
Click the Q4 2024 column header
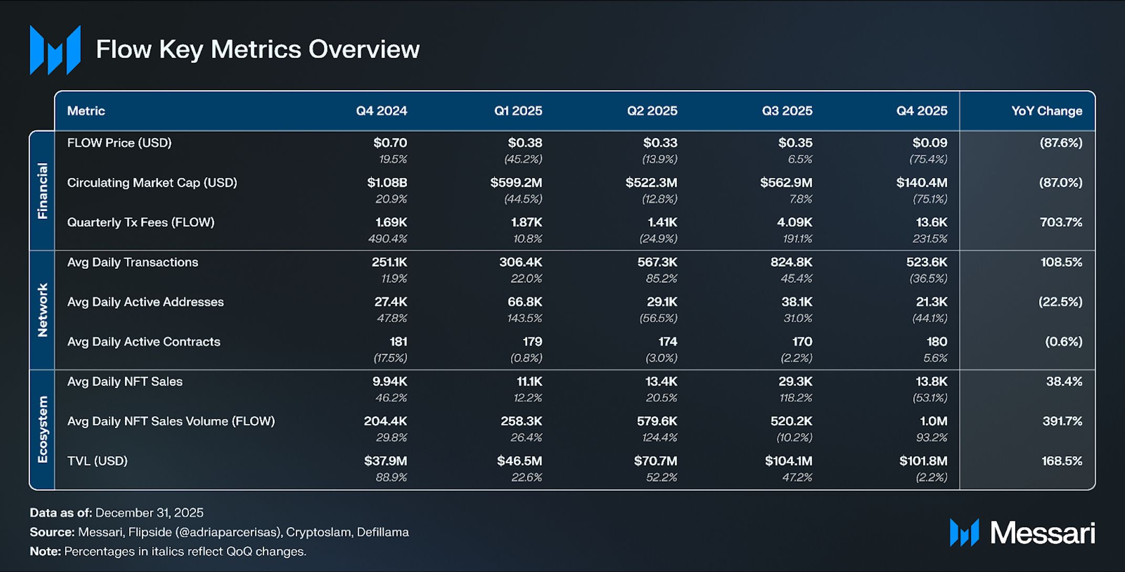[x=381, y=111]
